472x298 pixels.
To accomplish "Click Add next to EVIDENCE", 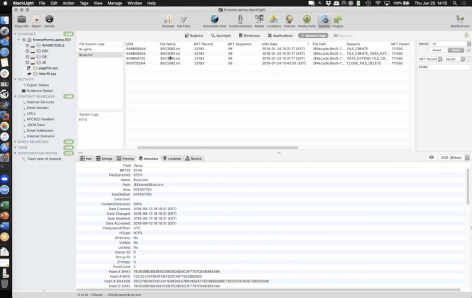I will pos(68,34).
